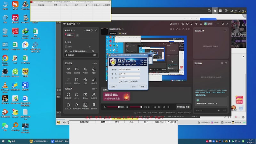This screenshot has width=256, height=144.
Task: Select the 比分 source row
Action: 81,42
